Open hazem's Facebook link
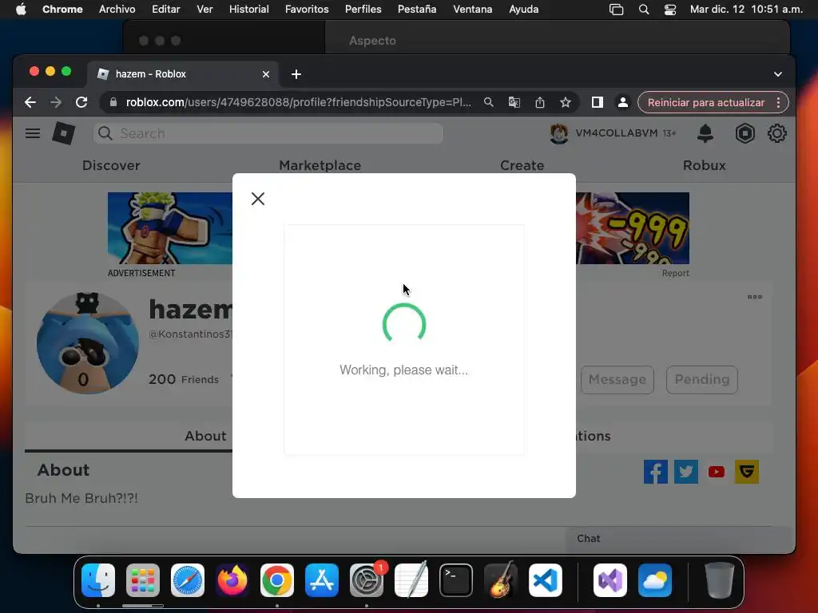Screen dimensions: 818x613 click(x=655, y=472)
